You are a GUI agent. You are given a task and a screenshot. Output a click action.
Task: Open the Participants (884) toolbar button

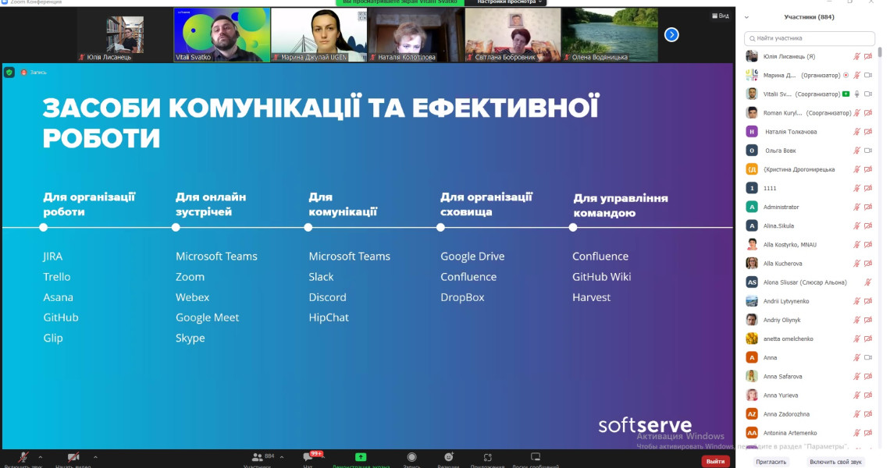(257, 457)
